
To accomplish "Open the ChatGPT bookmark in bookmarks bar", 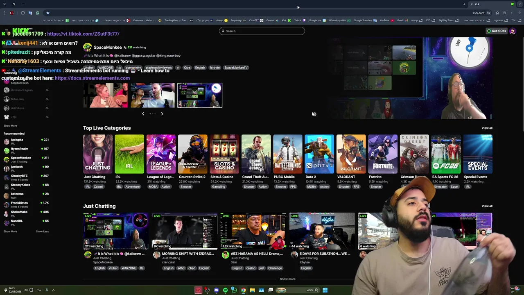I will [x=256, y=20].
